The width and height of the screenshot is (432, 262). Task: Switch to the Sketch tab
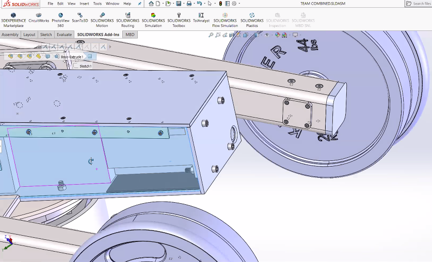(46, 35)
